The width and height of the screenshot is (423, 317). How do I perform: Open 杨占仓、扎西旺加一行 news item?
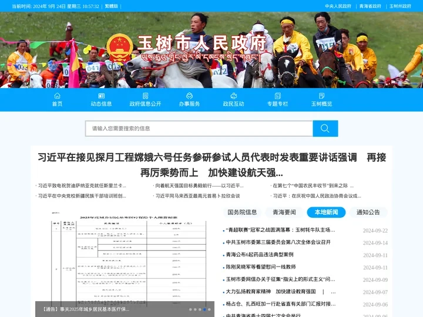(x=281, y=304)
